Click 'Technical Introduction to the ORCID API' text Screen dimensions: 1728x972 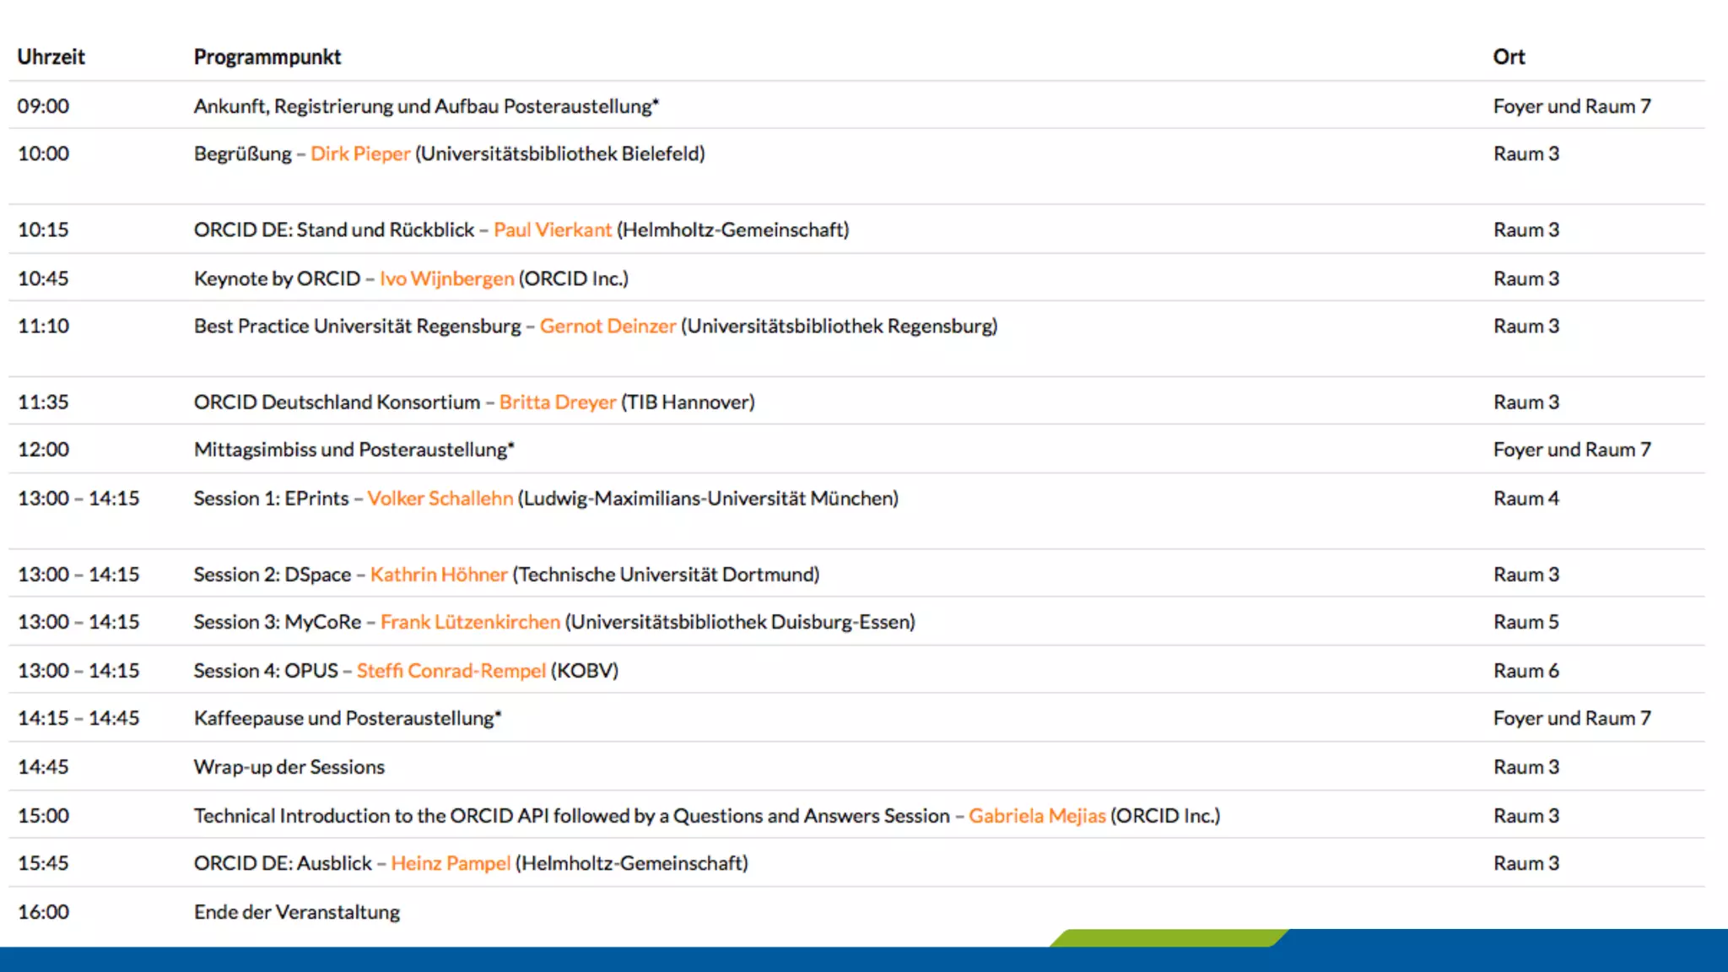point(371,816)
